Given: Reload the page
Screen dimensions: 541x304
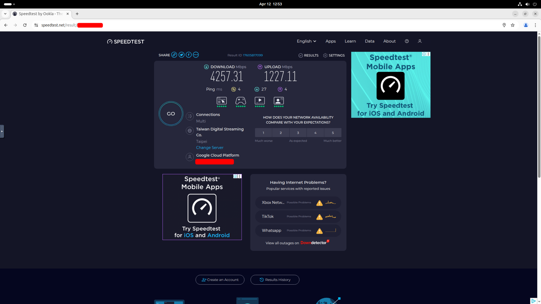Looking at the screenshot, I should 25,25.
